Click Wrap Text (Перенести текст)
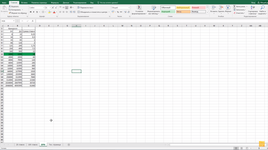 tap(85, 8)
